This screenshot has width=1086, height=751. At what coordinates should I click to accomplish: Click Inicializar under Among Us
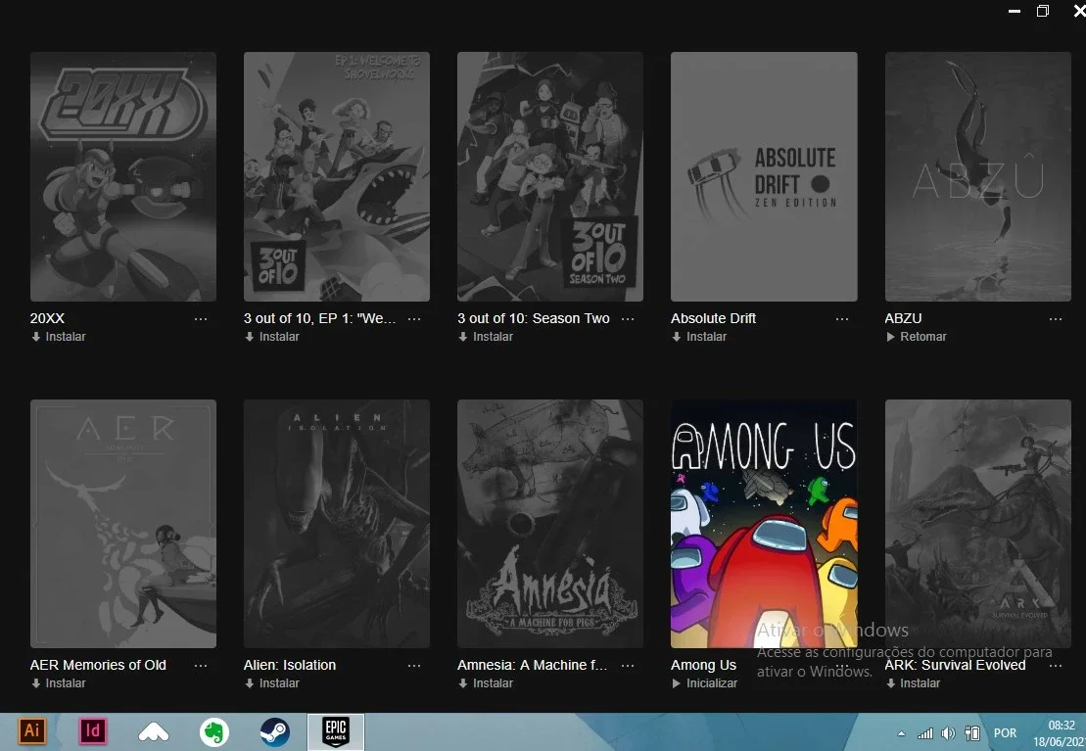[x=704, y=683]
